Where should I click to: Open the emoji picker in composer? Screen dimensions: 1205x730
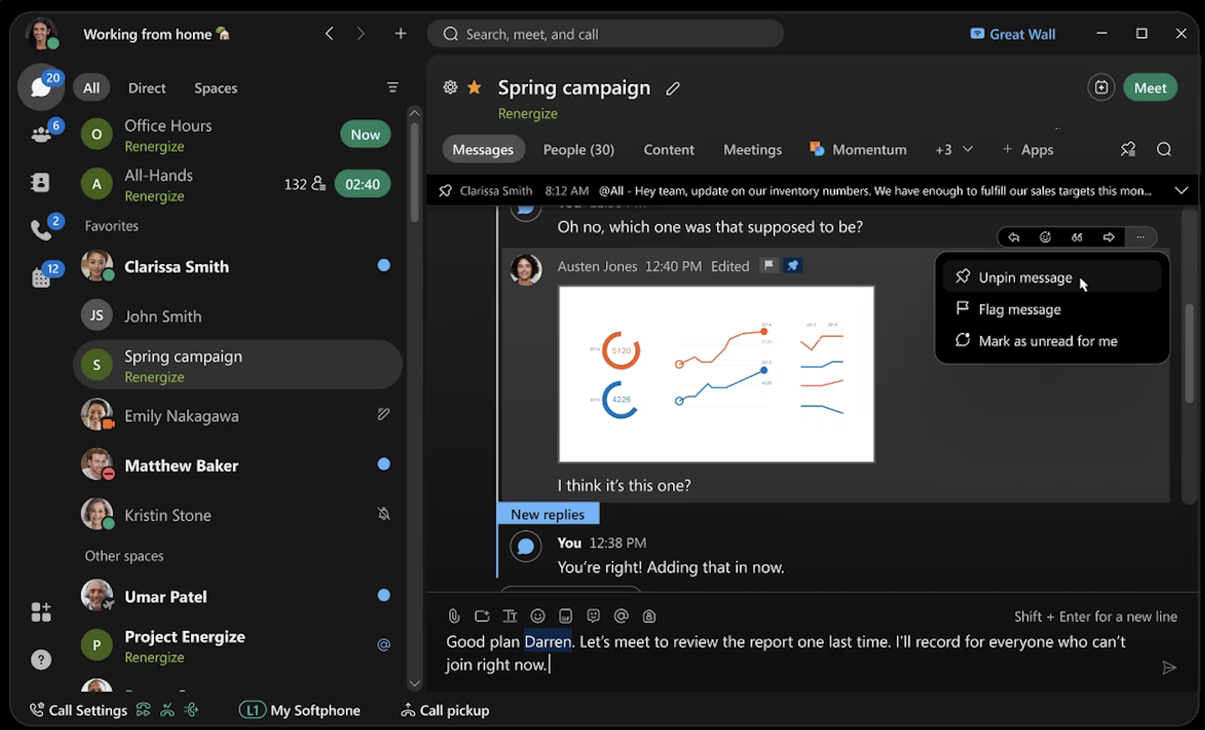click(x=537, y=615)
